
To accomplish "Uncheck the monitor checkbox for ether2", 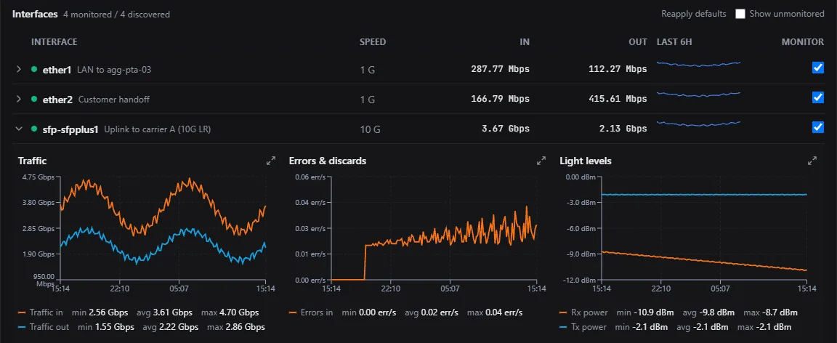I will click(818, 97).
